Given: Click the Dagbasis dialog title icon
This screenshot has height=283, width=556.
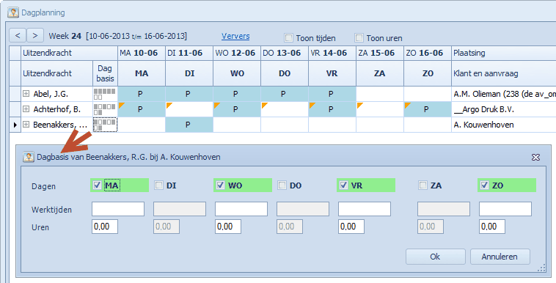Looking at the screenshot, I should click(x=29, y=157).
